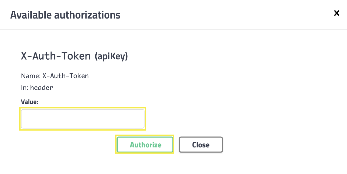Viewport: 347px width, 174px height.
Task: Click the Close button beside Authorize
Action: click(201, 145)
